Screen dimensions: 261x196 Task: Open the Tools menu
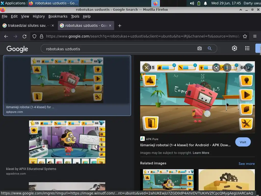(x=75, y=16)
